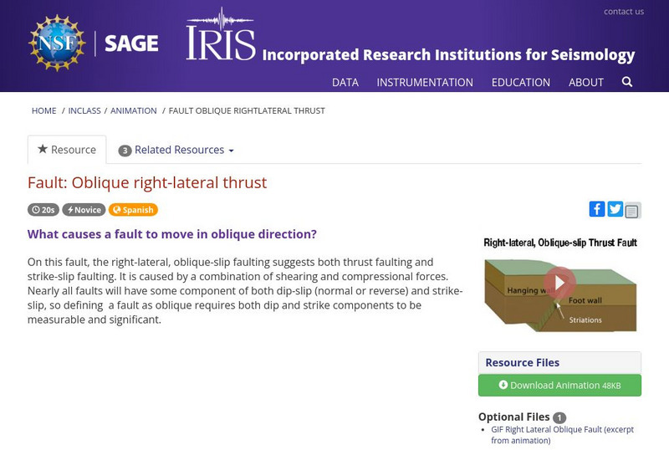669x450 pixels.
Task: Click the Fault: Oblique right-lateral thrust title
Action: click(x=147, y=182)
